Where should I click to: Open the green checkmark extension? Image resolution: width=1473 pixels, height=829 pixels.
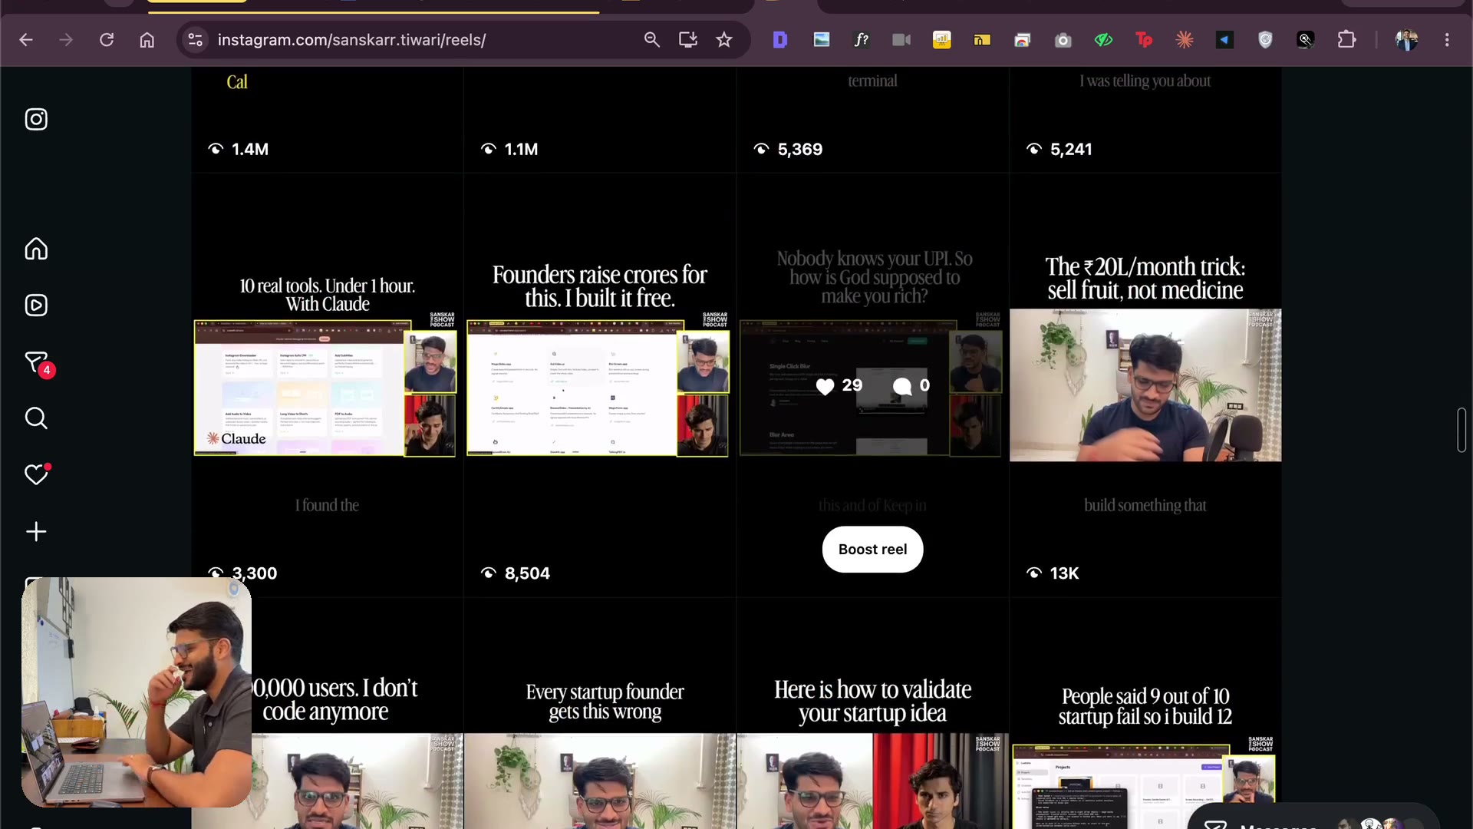(1103, 40)
